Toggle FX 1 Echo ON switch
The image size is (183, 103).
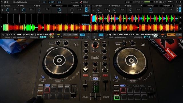pos(47,9)
